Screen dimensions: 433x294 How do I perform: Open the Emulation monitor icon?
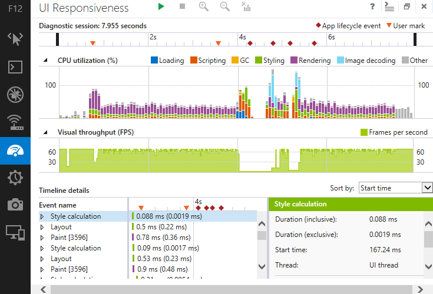pos(15,232)
